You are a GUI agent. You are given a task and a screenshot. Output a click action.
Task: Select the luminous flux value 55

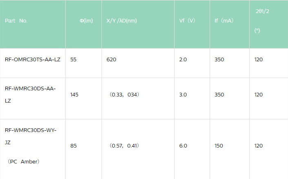click(73, 60)
